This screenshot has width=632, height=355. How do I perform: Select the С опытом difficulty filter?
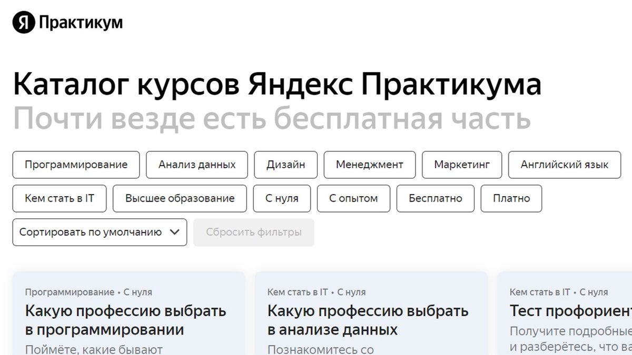click(x=353, y=198)
